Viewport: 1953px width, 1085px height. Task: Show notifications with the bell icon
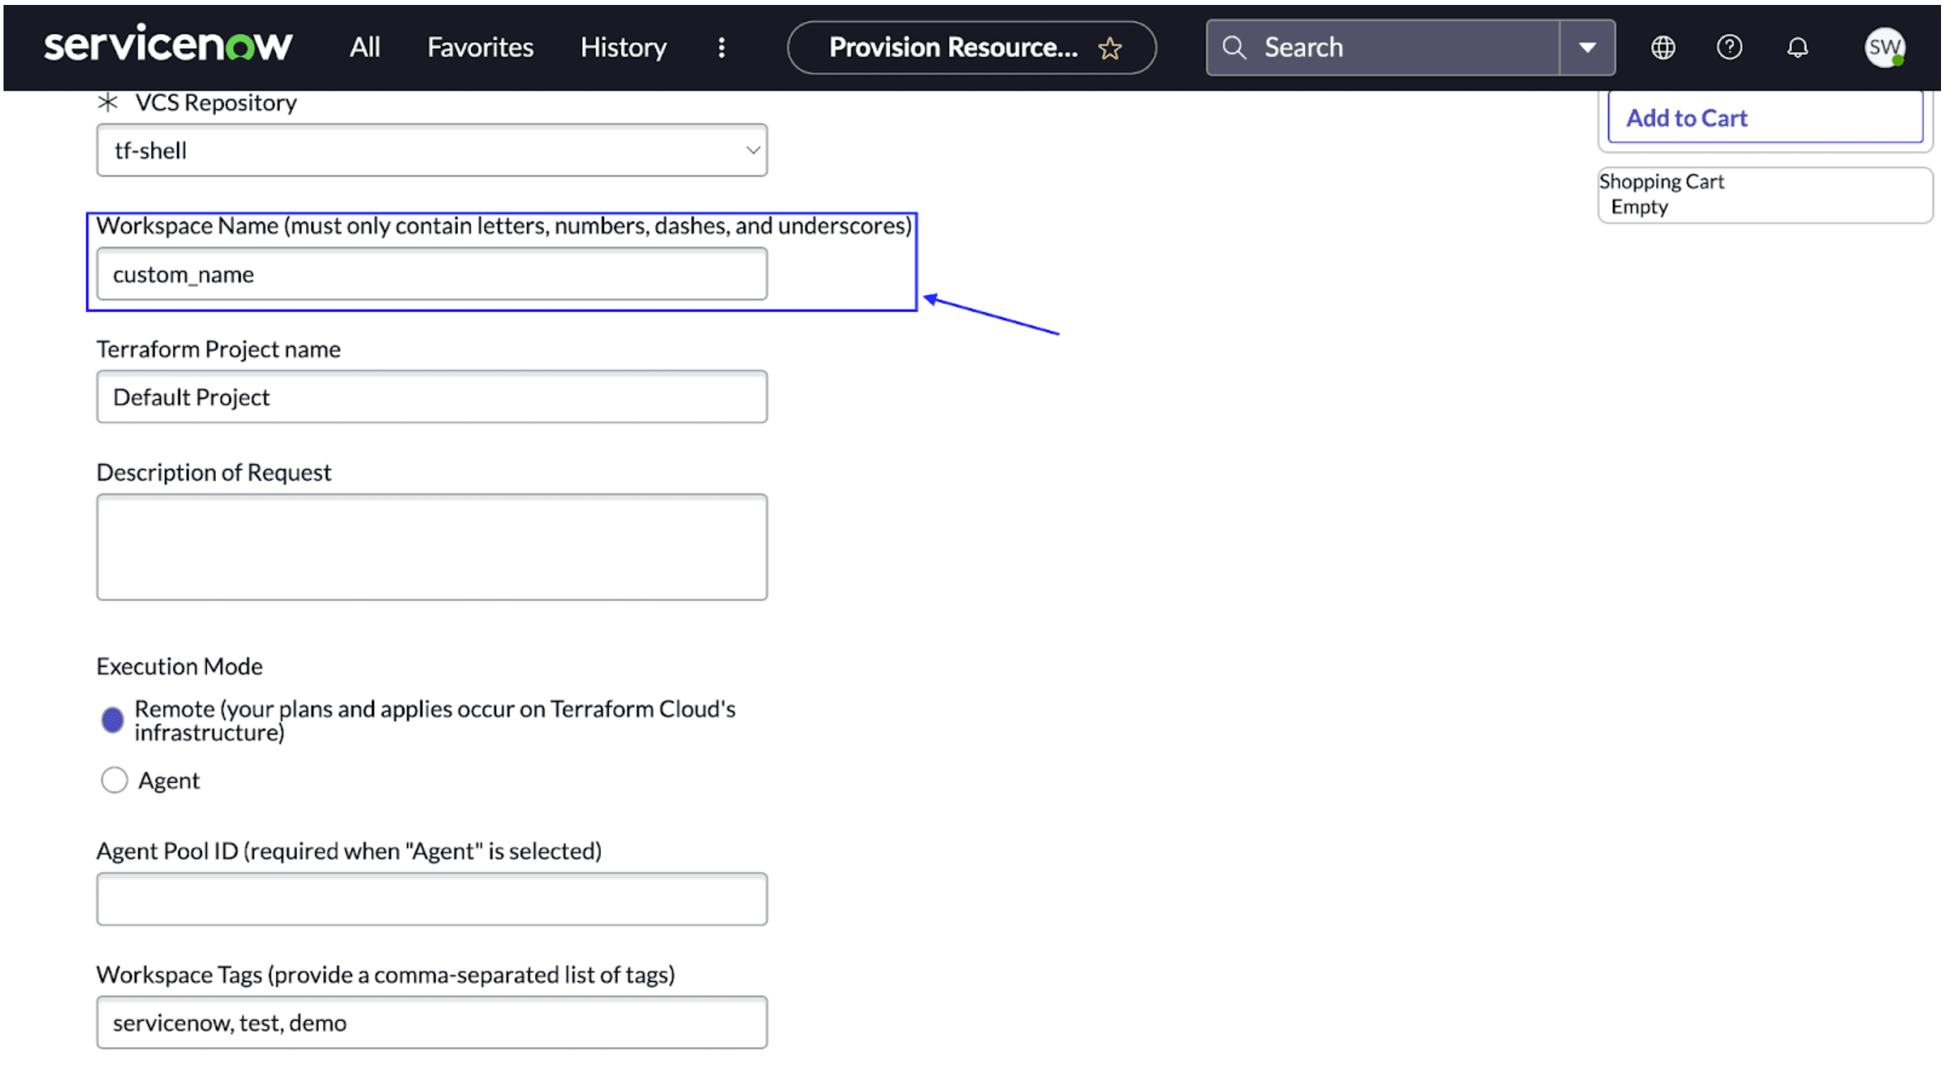pos(1797,48)
